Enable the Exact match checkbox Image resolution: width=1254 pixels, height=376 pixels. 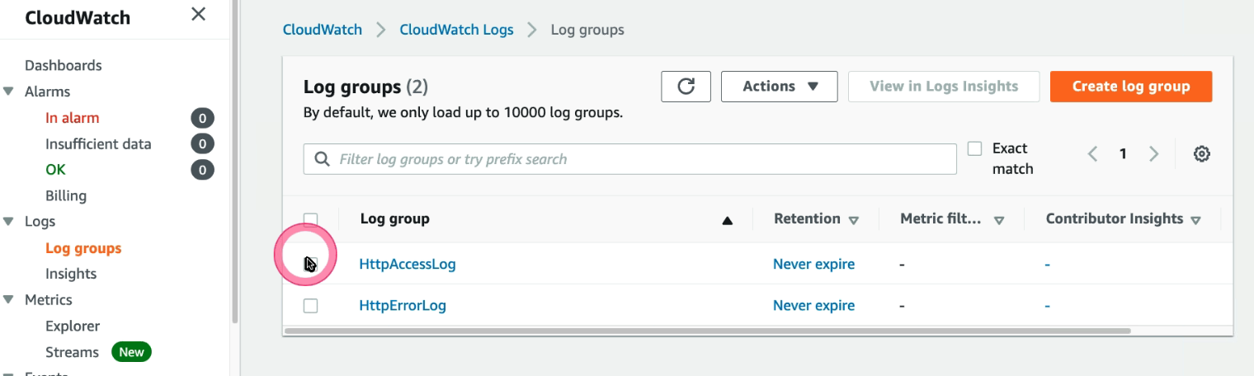coord(974,148)
